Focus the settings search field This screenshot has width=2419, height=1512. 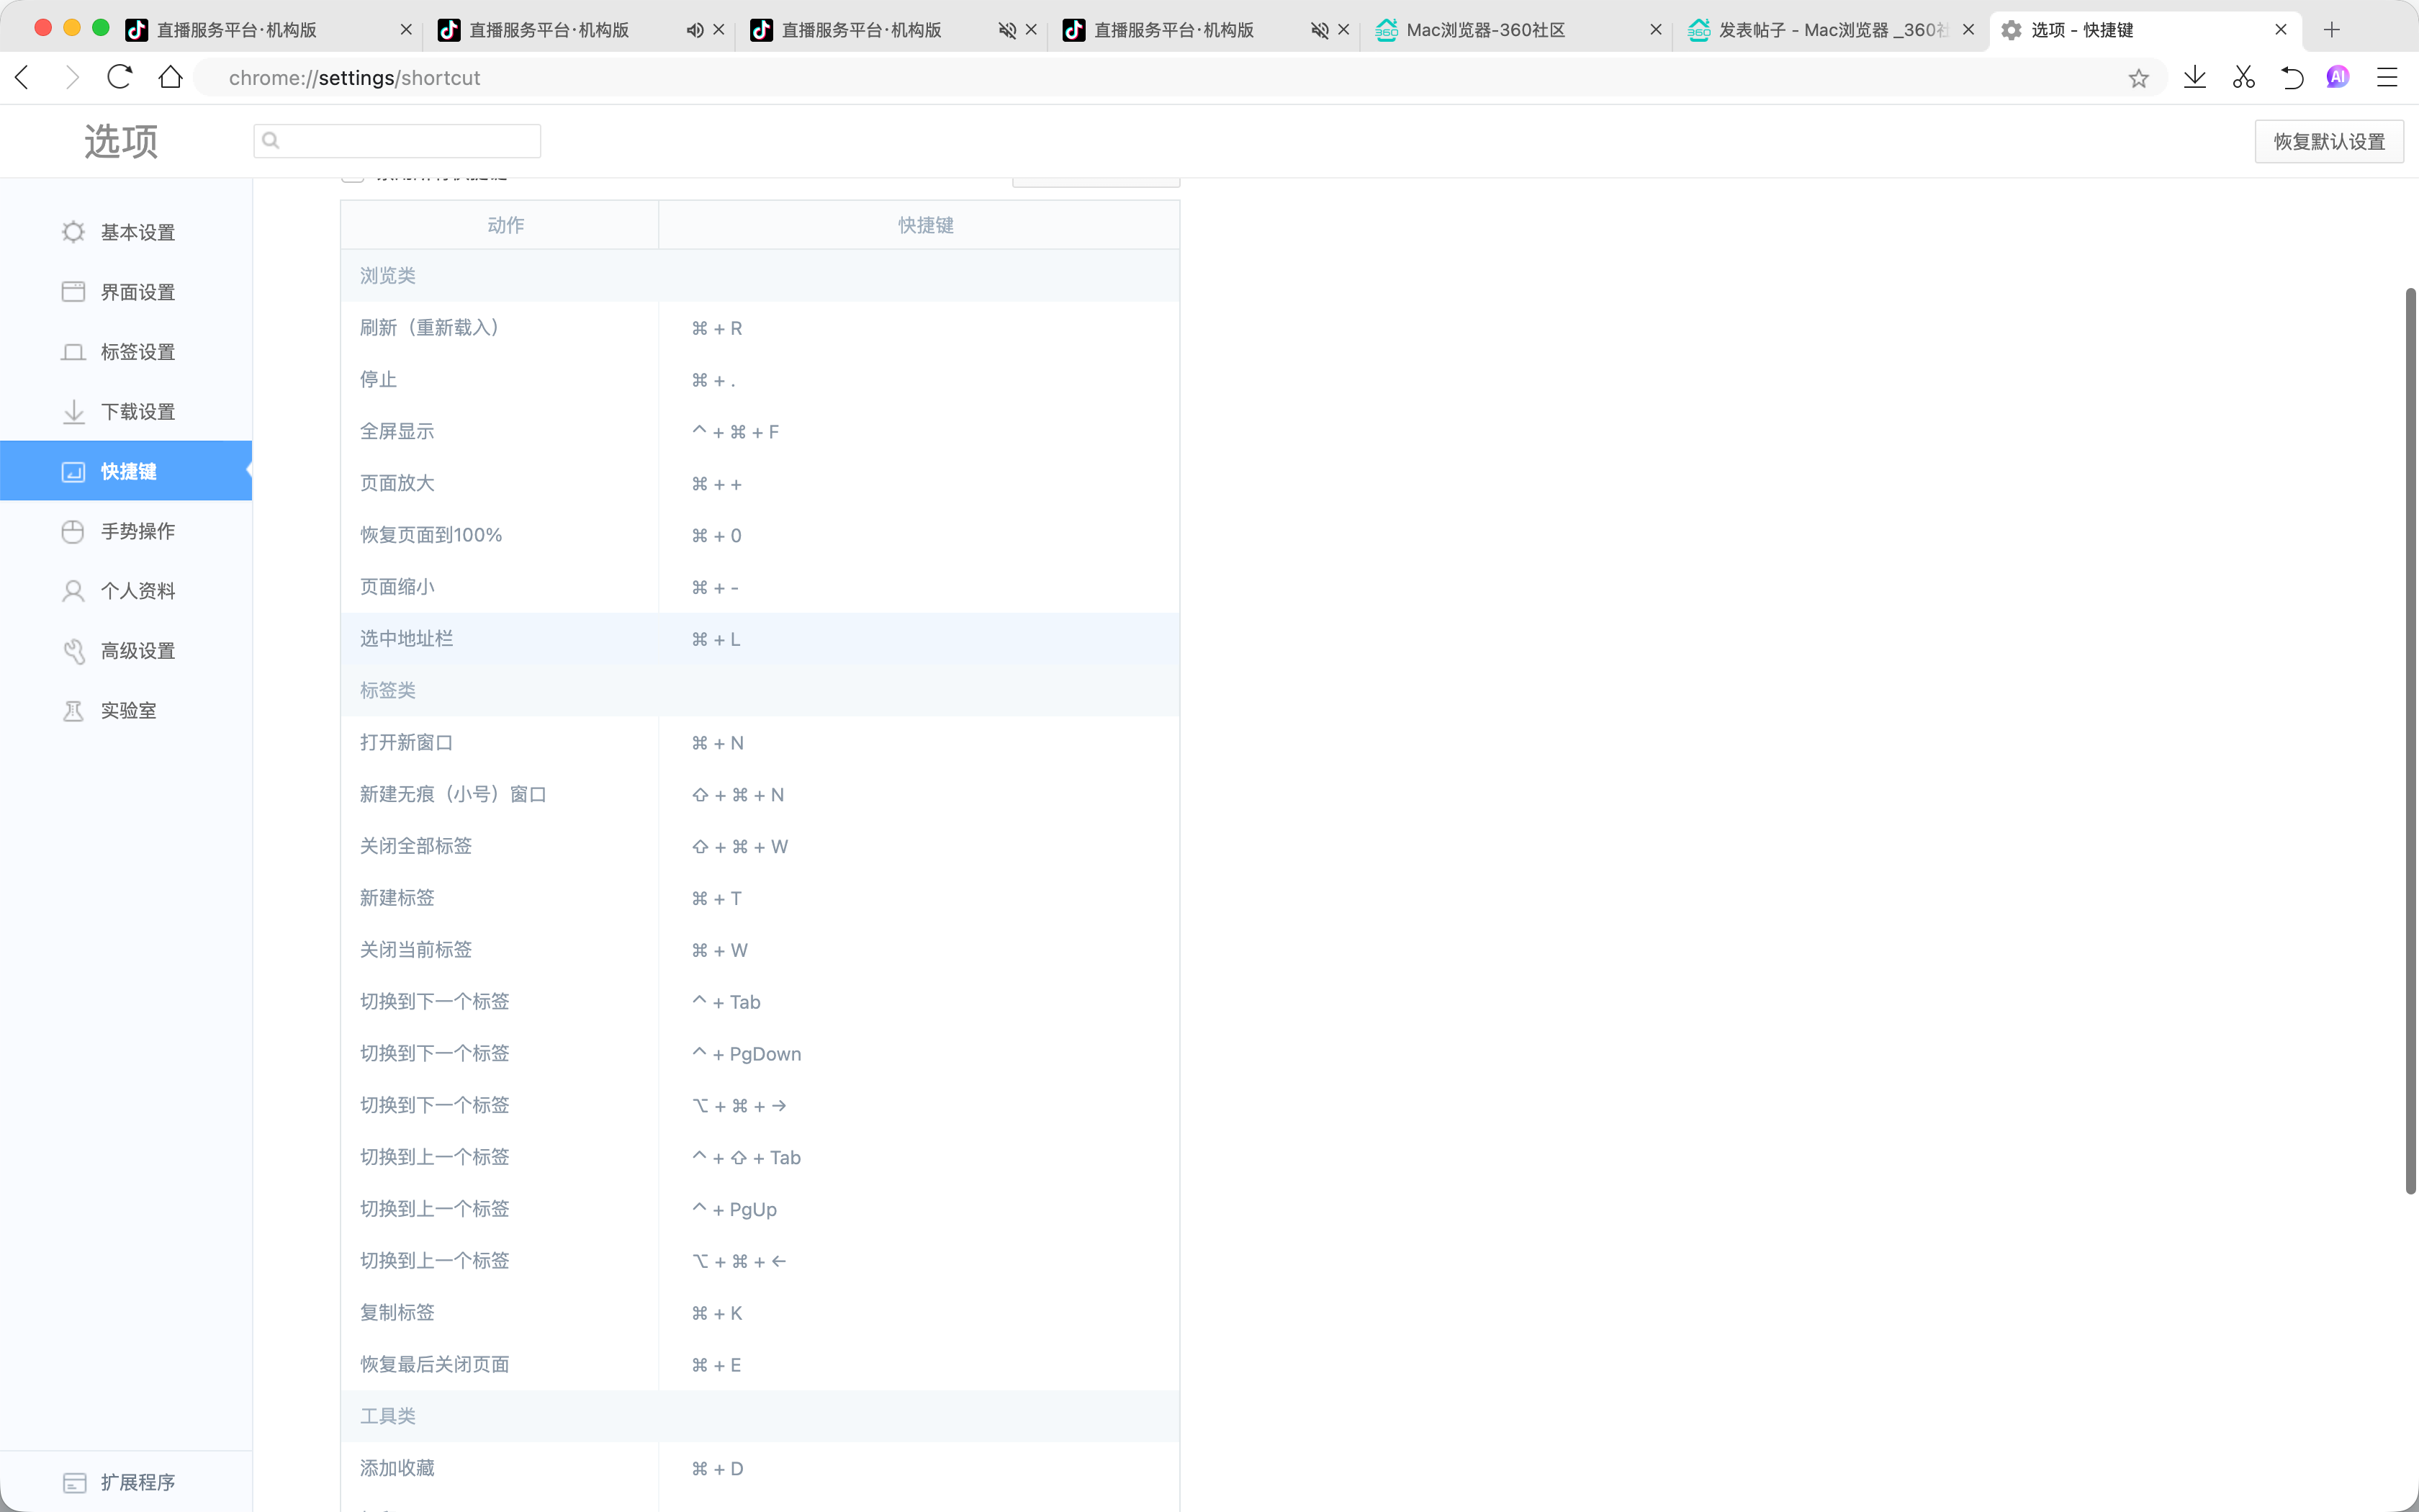pyautogui.click(x=398, y=141)
